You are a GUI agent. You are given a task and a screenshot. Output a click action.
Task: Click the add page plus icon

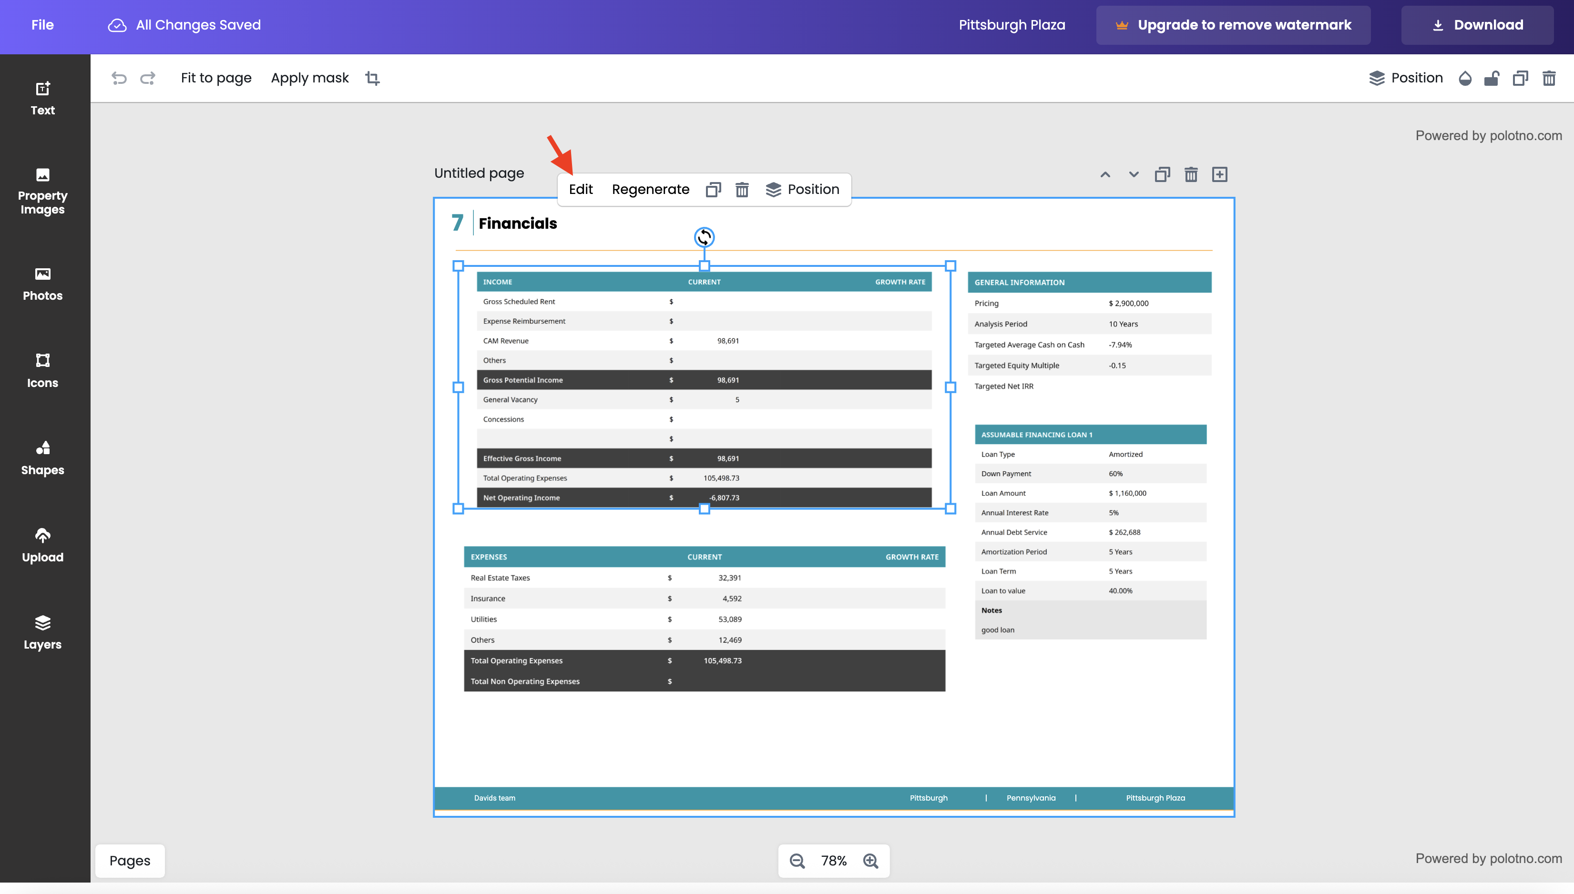tap(1220, 174)
